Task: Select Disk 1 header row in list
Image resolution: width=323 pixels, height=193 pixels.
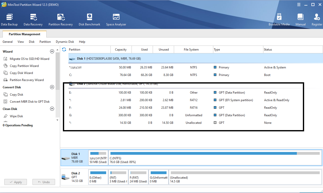Action: click(x=195, y=59)
